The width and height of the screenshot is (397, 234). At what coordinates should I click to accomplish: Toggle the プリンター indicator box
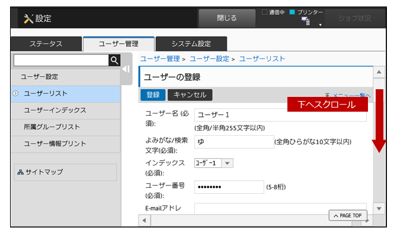292,12
